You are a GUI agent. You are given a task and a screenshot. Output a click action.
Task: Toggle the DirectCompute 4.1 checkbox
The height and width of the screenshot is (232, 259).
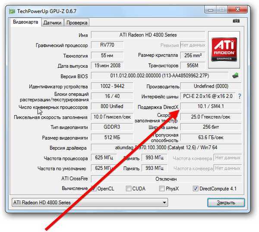tap(196, 188)
